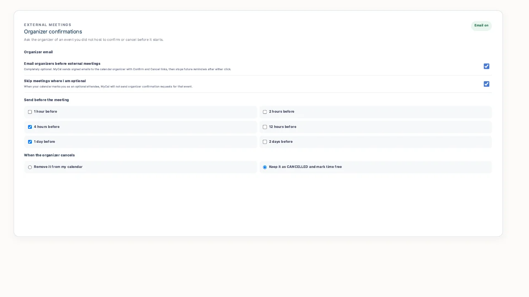The height and width of the screenshot is (297, 529).
Task: Tick the 12 hours before checkbox
Action: click(x=265, y=127)
